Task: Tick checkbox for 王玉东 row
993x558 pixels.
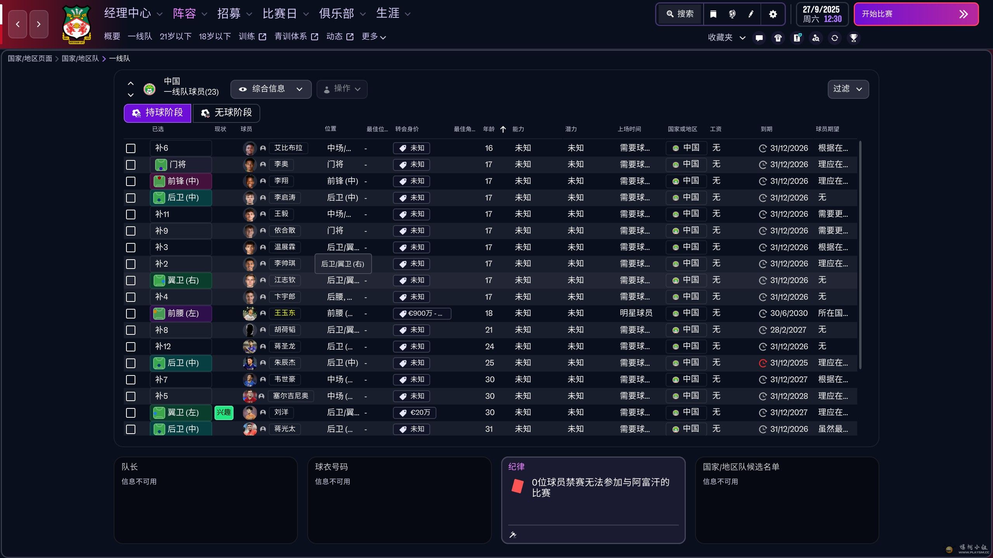Action: pyautogui.click(x=131, y=313)
